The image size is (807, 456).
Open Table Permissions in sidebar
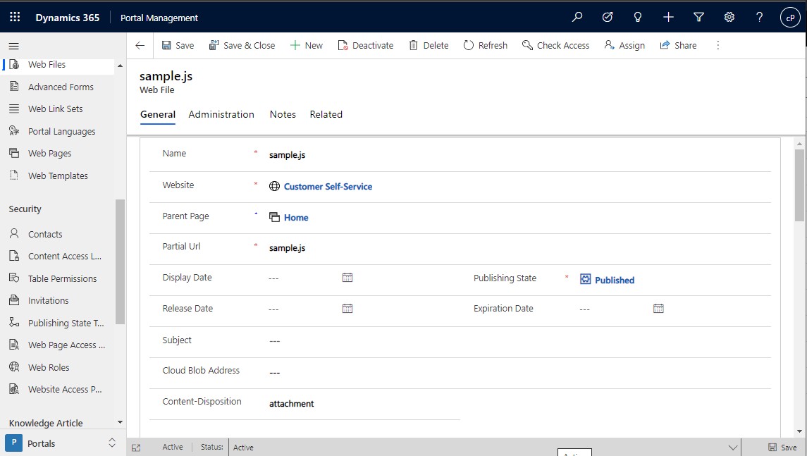click(62, 278)
